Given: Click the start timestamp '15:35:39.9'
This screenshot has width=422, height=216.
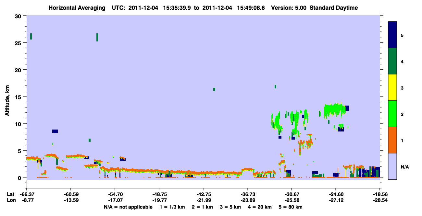Looking at the screenshot, I should 177,8.
